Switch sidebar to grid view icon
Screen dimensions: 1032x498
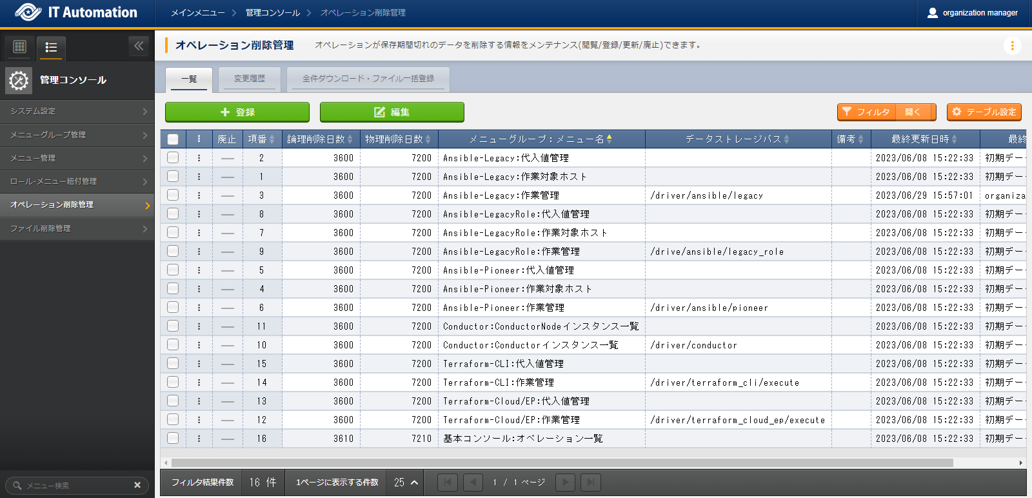point(19,46)
